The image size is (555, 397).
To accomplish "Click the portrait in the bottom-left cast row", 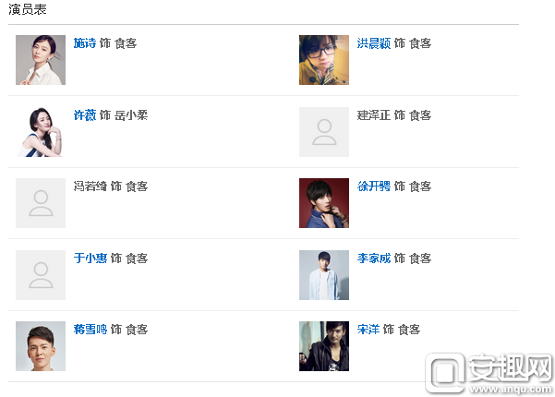I will (x=41, y=346).
